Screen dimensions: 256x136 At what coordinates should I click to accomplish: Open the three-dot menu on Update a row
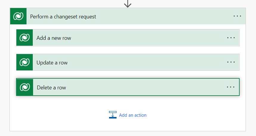231,62
